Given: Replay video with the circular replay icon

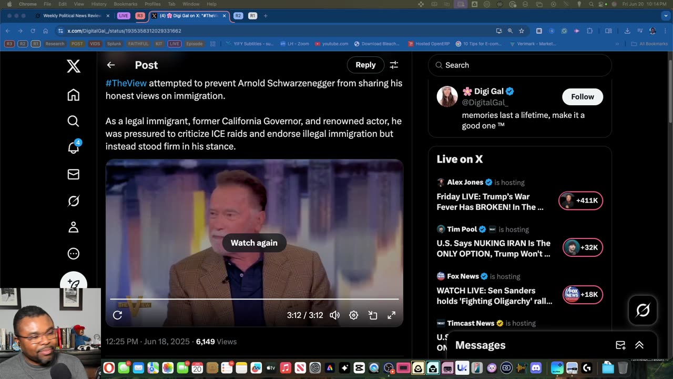Looking at the screenshot, I should 117,315.
